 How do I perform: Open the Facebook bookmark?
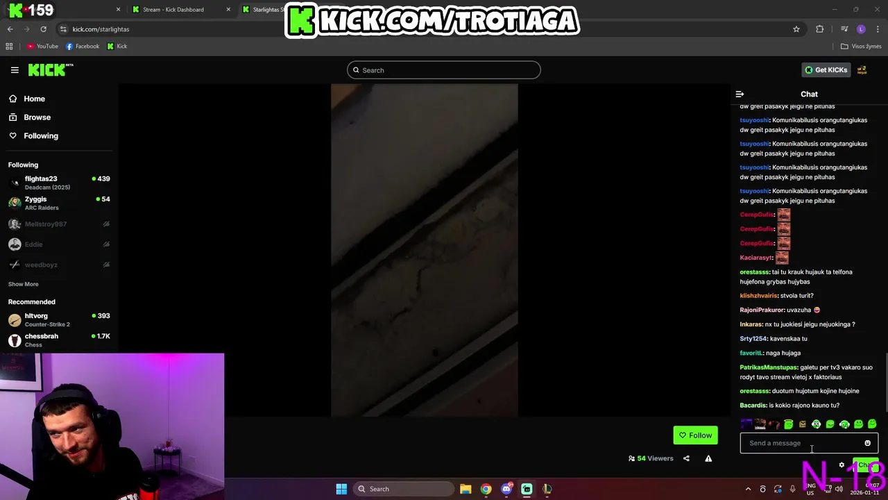coord(83,47)
